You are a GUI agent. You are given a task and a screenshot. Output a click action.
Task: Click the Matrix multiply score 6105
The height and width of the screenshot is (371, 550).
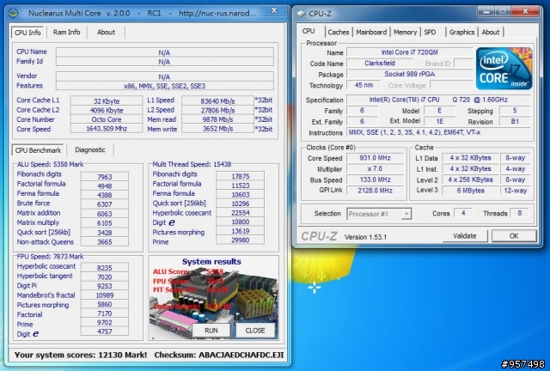point(105,223)
